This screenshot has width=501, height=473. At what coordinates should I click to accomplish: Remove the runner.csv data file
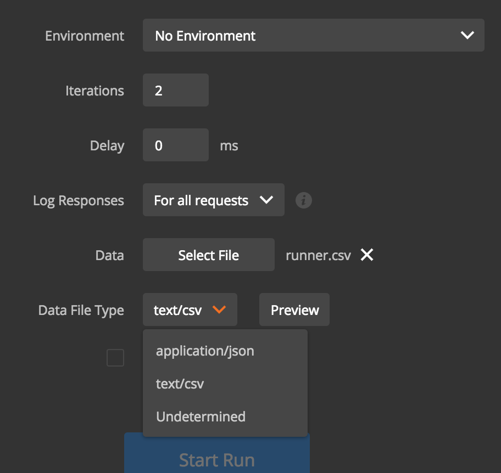coord(367,255)
